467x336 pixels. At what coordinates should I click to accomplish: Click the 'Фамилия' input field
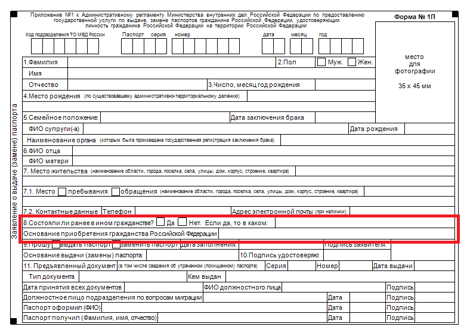click(x=167, y=62)
